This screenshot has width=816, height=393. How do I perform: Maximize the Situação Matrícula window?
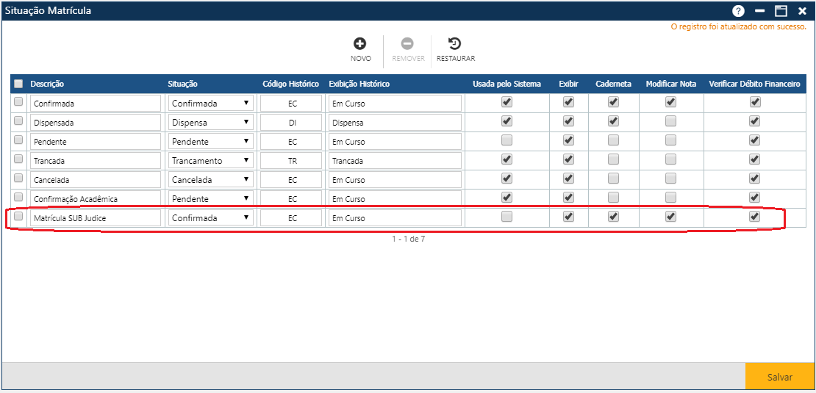click(x=781, y=11)
